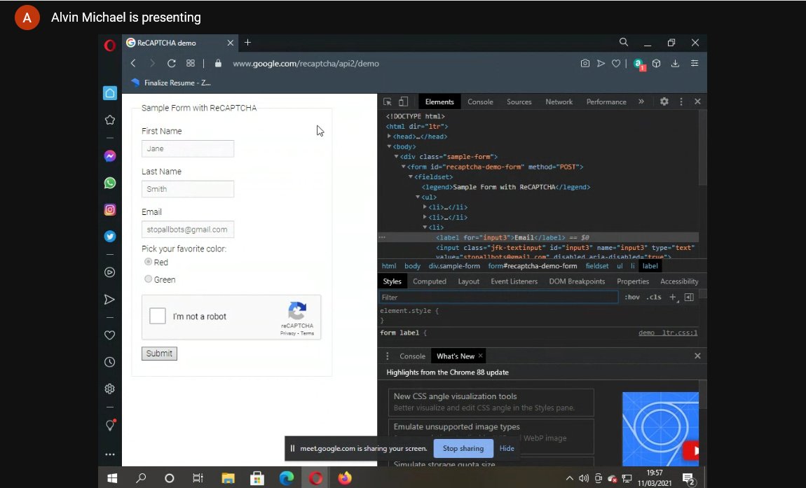The height and width of the screenshot is (488, 806).
Task: Click the heart icon in address bar
Action: click(x=616, y=63)
